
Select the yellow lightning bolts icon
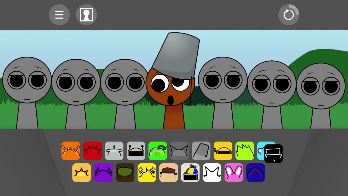pos(147,173)
